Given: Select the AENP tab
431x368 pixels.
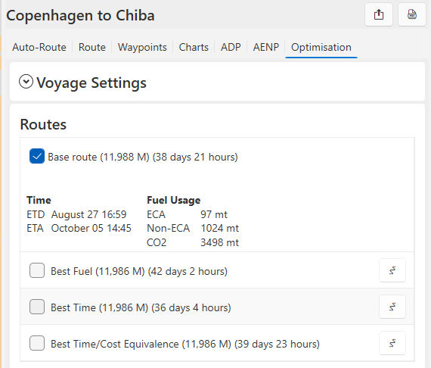Looking at the screenshot, I should click(266, 47).
